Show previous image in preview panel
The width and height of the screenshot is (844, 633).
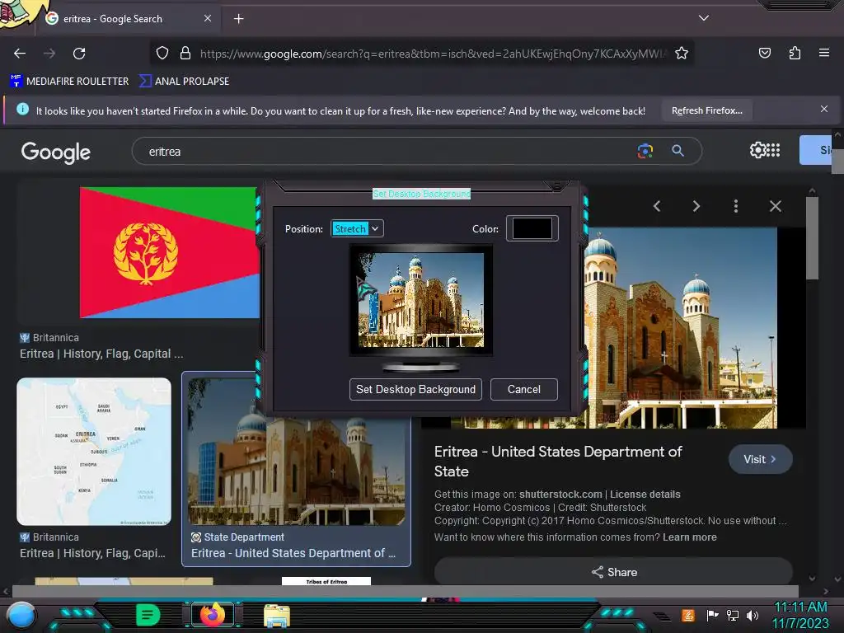(x=657, y=206)
